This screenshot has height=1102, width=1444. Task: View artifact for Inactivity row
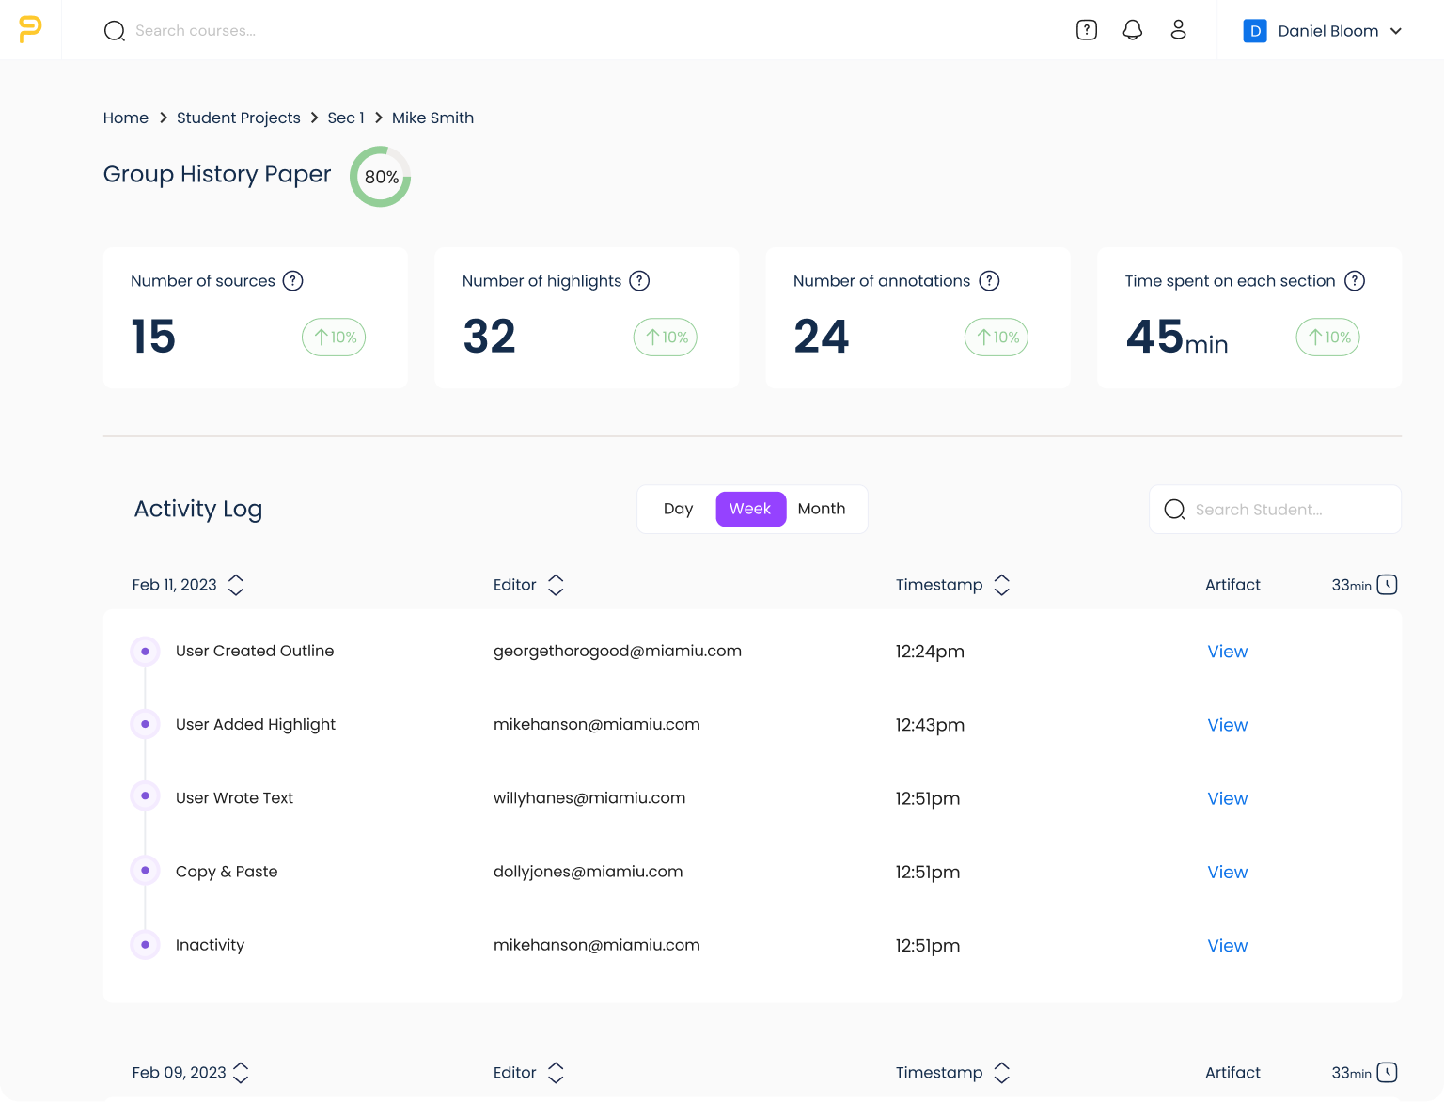1228,946
